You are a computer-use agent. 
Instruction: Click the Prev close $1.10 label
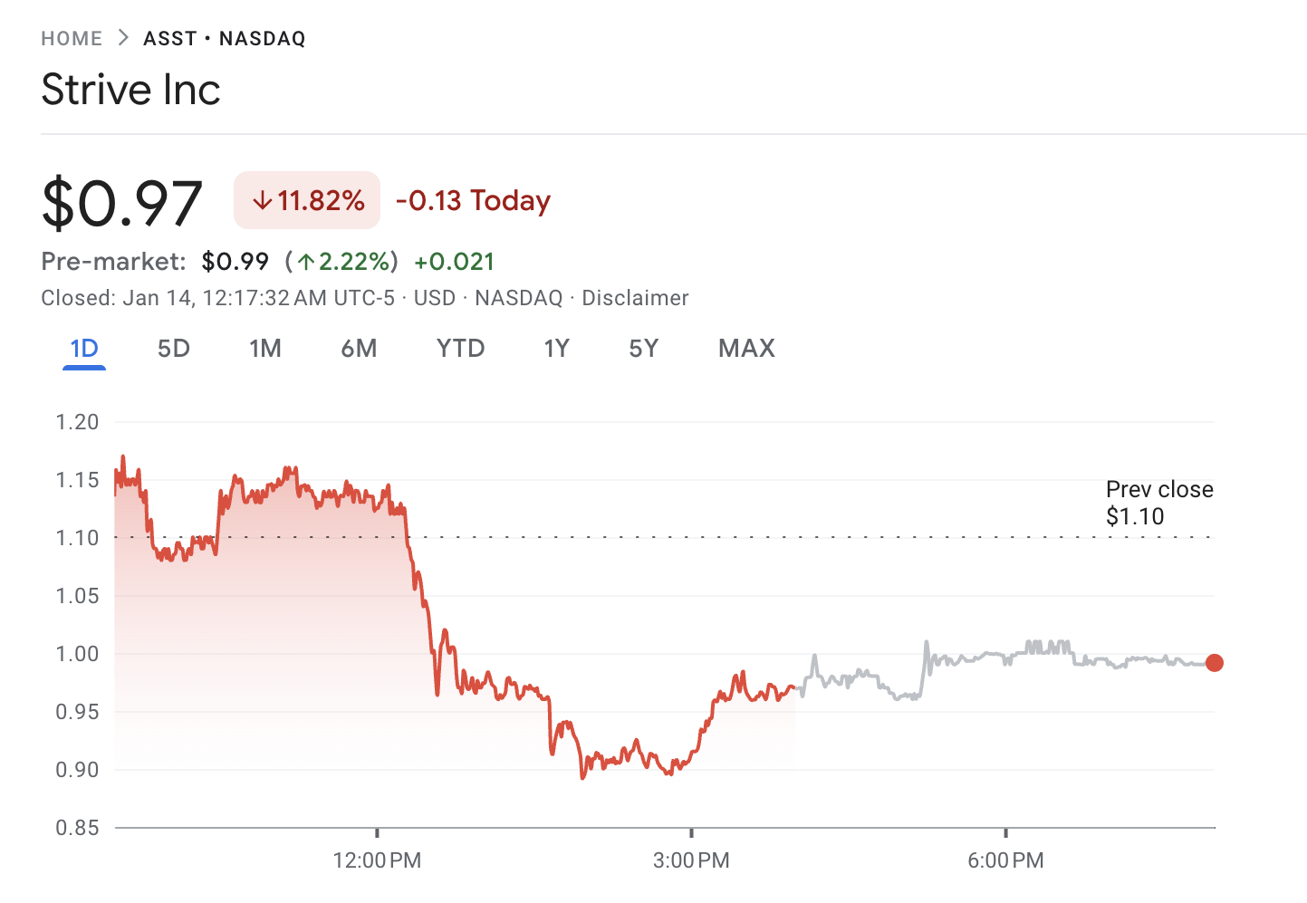(1158, 503)
